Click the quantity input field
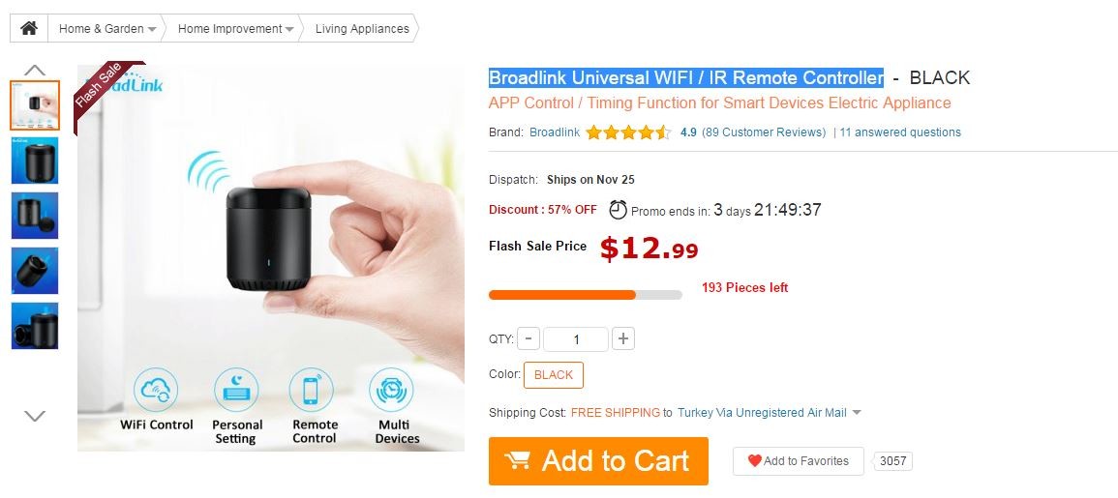Screen dimensions: 1118x498 (x=576, y=339)
